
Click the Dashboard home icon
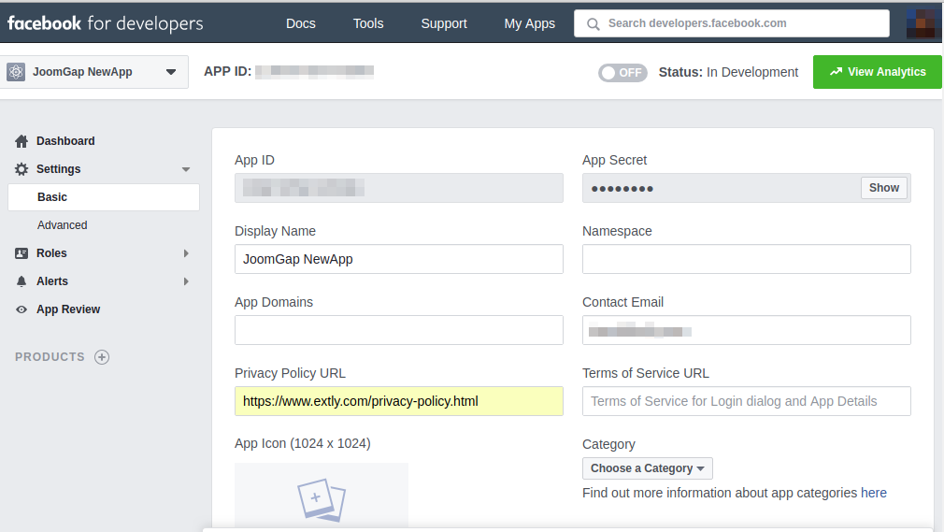(x=21, y=141)
